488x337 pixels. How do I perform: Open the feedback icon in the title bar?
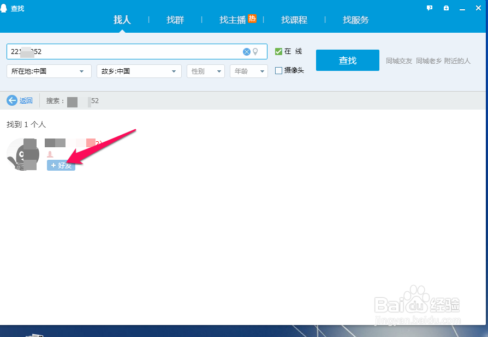pyautogui.click(x=430, y=8)
